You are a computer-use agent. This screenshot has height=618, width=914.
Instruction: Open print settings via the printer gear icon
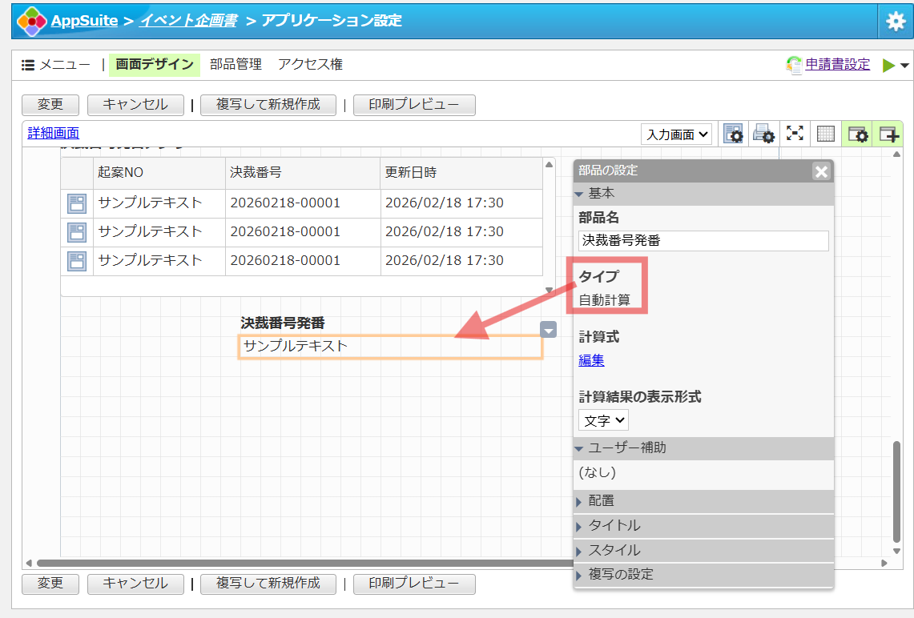click(x=764, y=133)
